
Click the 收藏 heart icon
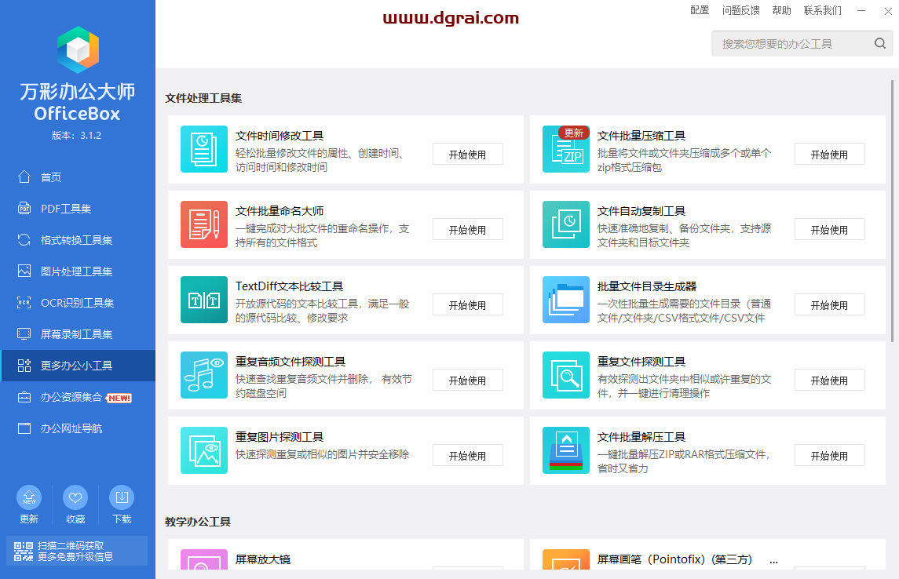point(75,497)
